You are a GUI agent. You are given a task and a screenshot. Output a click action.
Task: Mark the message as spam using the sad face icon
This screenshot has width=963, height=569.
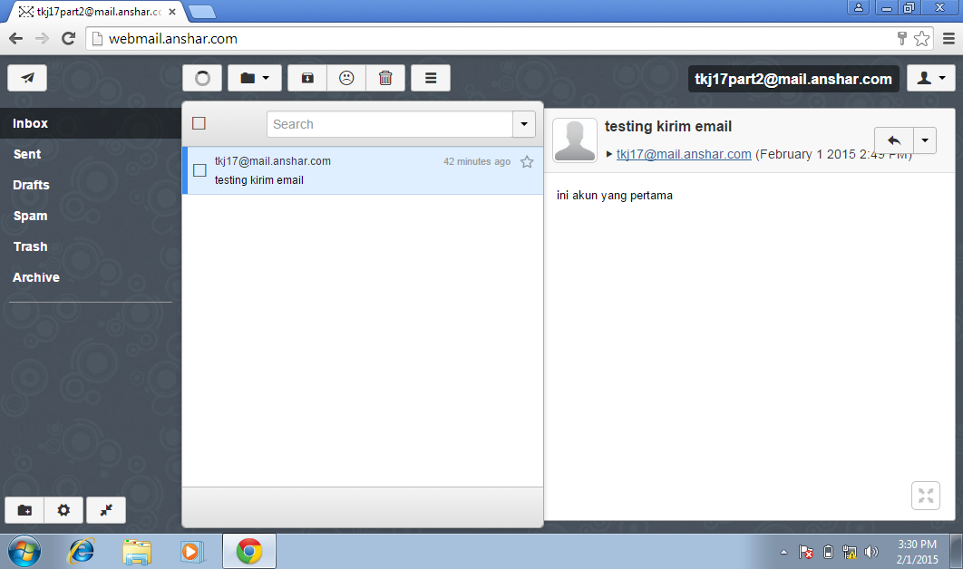(346, 78)
